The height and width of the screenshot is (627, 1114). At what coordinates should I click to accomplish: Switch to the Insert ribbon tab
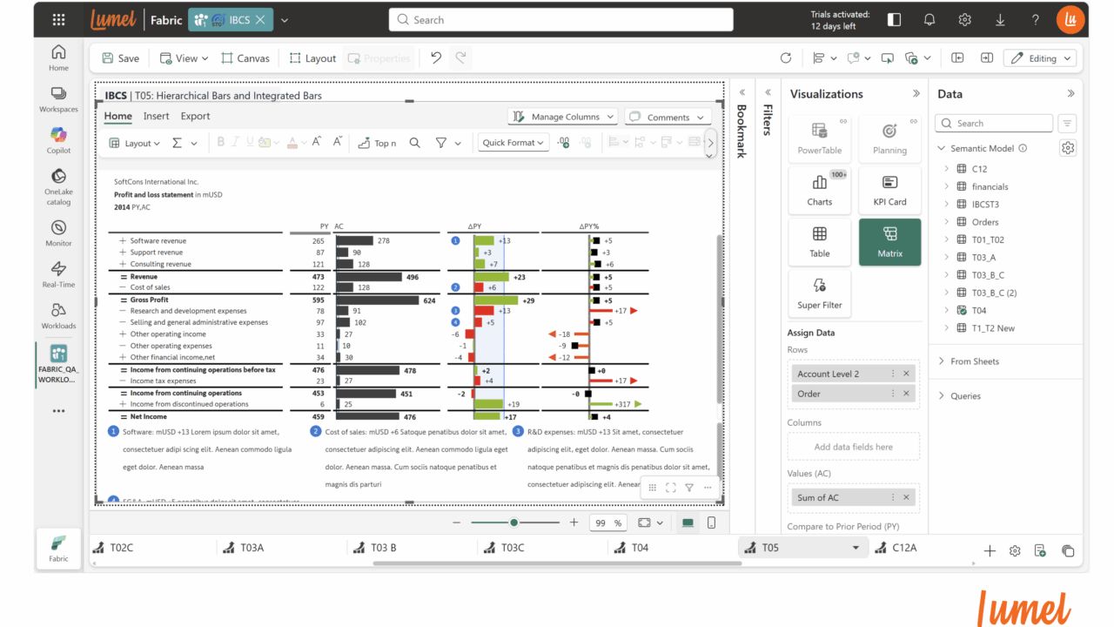157,116
